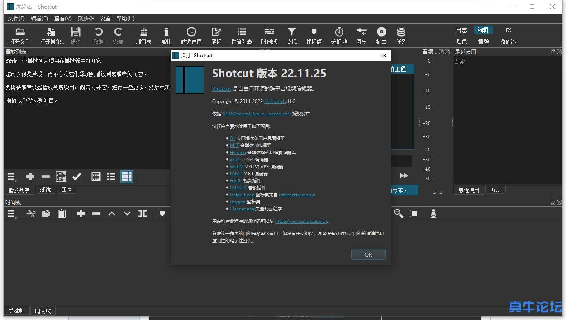Open the 设置 menu in menu bar
Image resolution: width=566 pixels, height=320 pixels.
coord(105,18)
